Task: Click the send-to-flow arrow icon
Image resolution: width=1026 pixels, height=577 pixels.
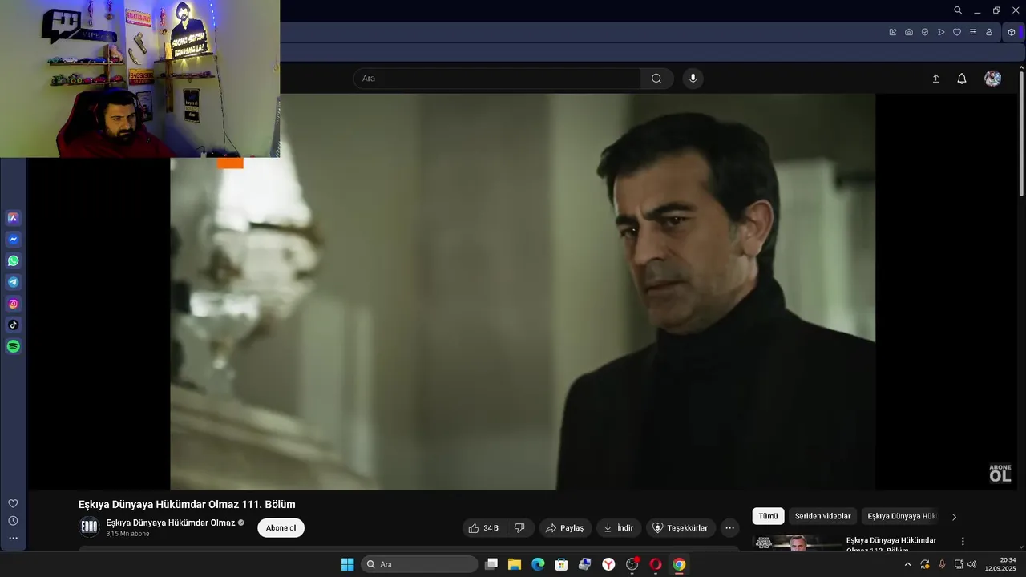Action: coord(941,32)
